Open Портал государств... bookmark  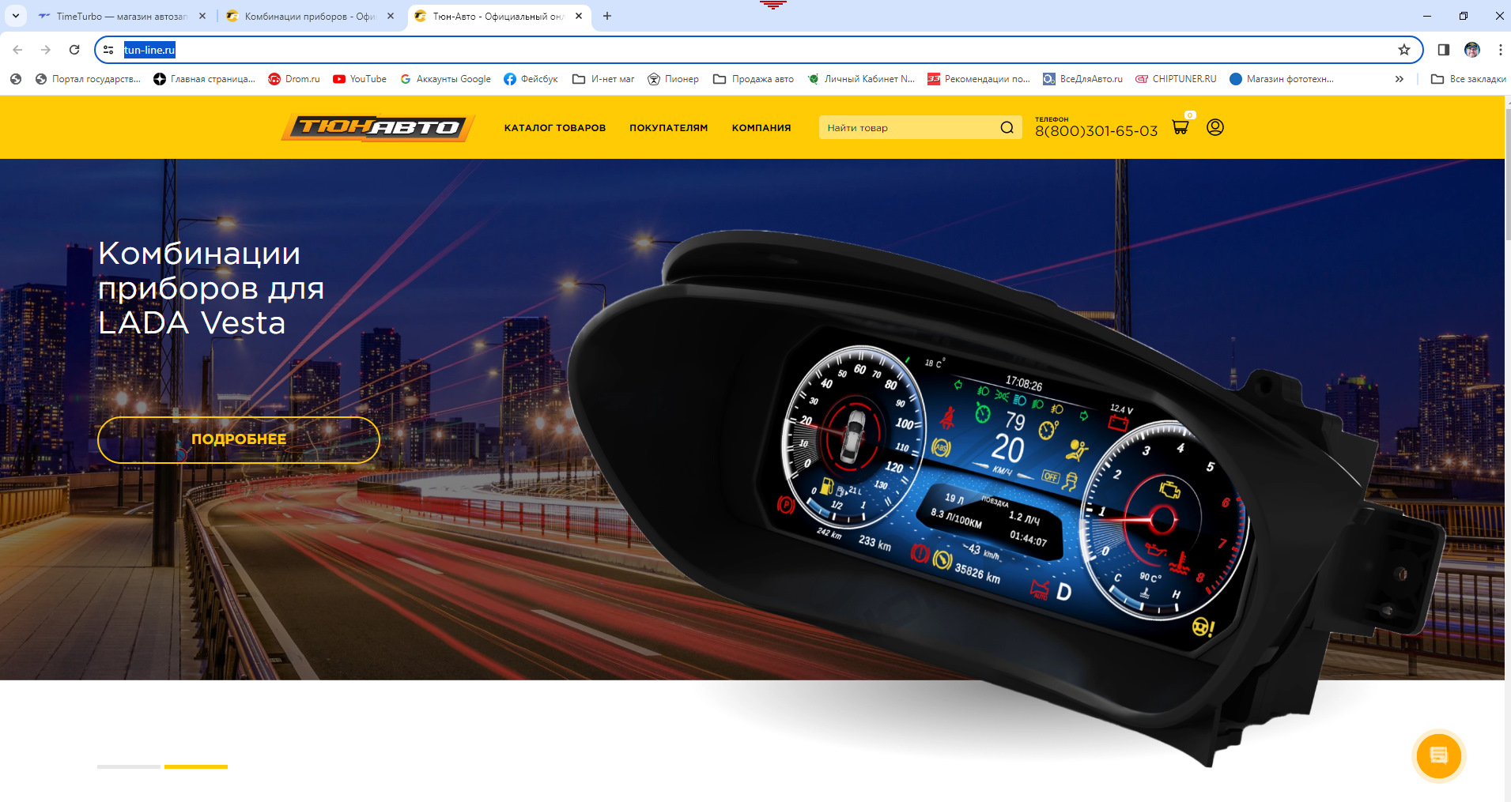pyautogui.click(x=88, y=79)
